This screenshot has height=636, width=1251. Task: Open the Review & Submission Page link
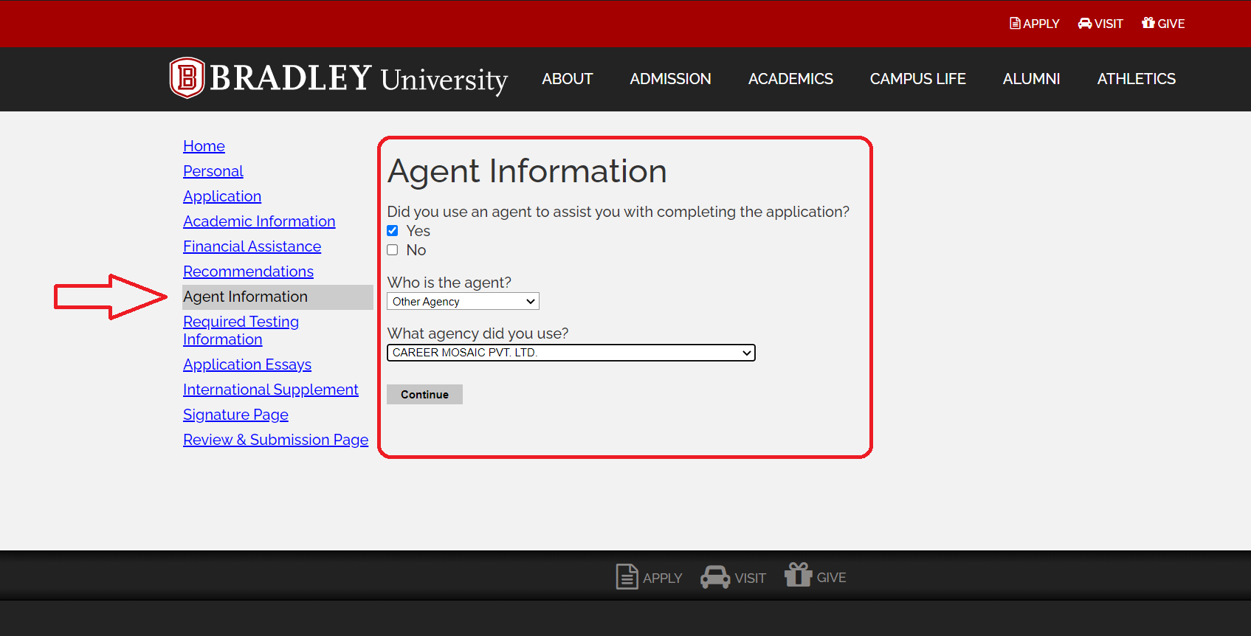(275, 440)
